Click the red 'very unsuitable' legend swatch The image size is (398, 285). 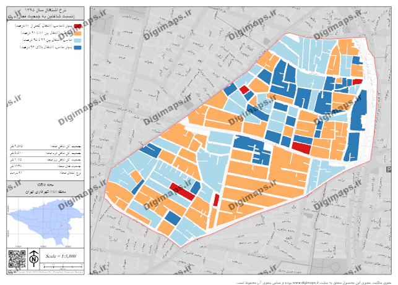(x=77, y=26)
